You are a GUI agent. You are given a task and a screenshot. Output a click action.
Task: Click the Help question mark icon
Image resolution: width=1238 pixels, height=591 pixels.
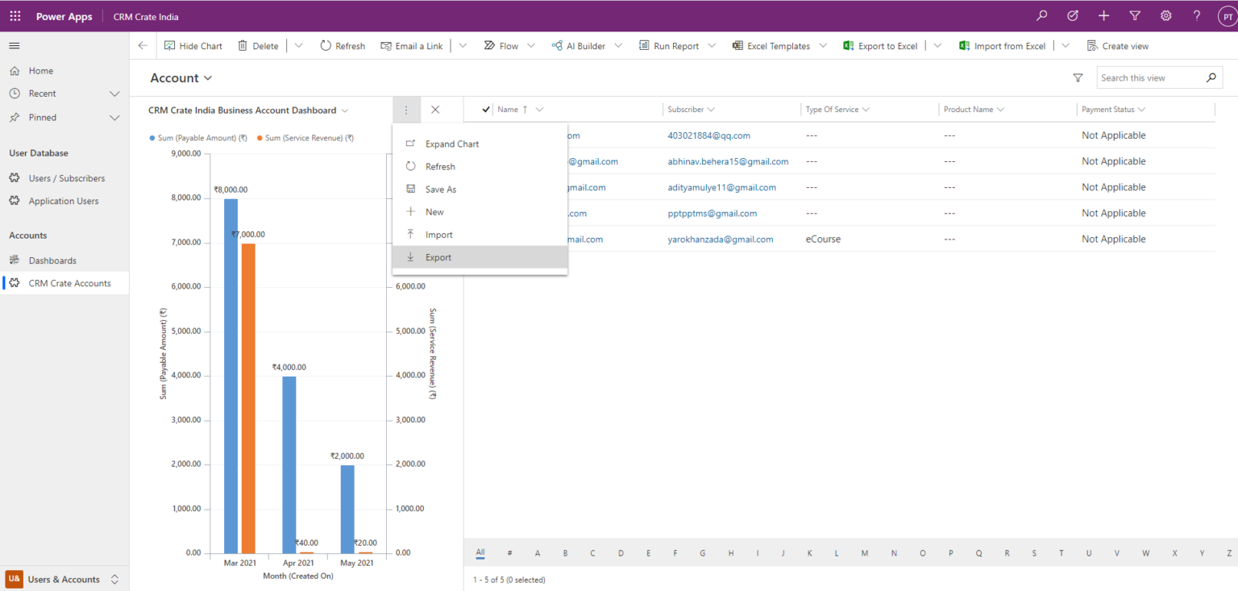pos(1196,15)
